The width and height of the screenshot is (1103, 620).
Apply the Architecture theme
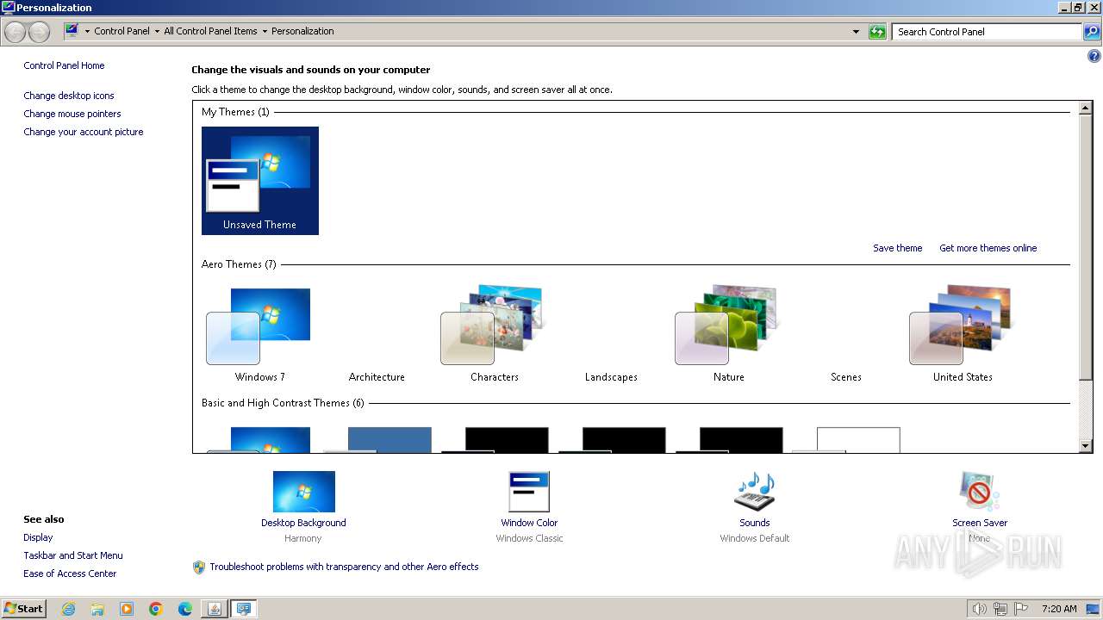tap(377, 377)
